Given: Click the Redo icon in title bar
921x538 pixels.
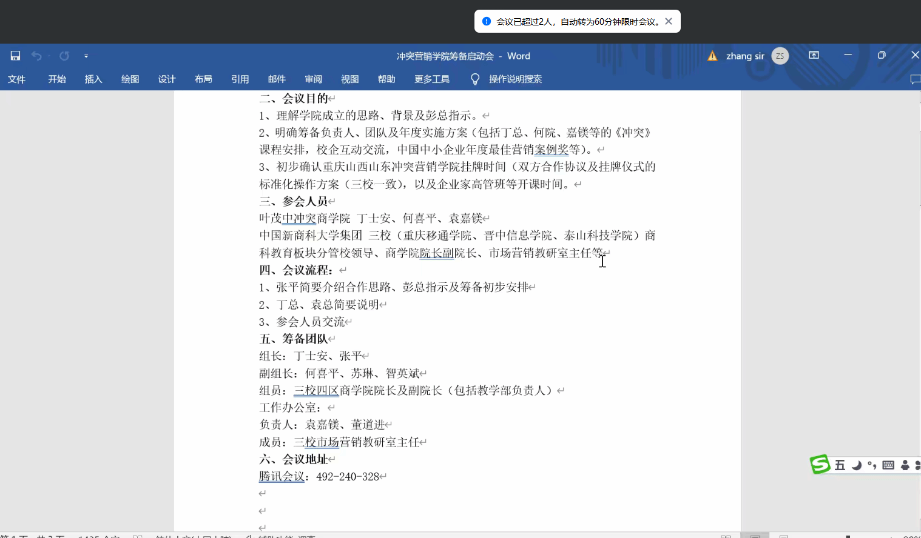Looking at the screenshot, I should tap(64, 56).
